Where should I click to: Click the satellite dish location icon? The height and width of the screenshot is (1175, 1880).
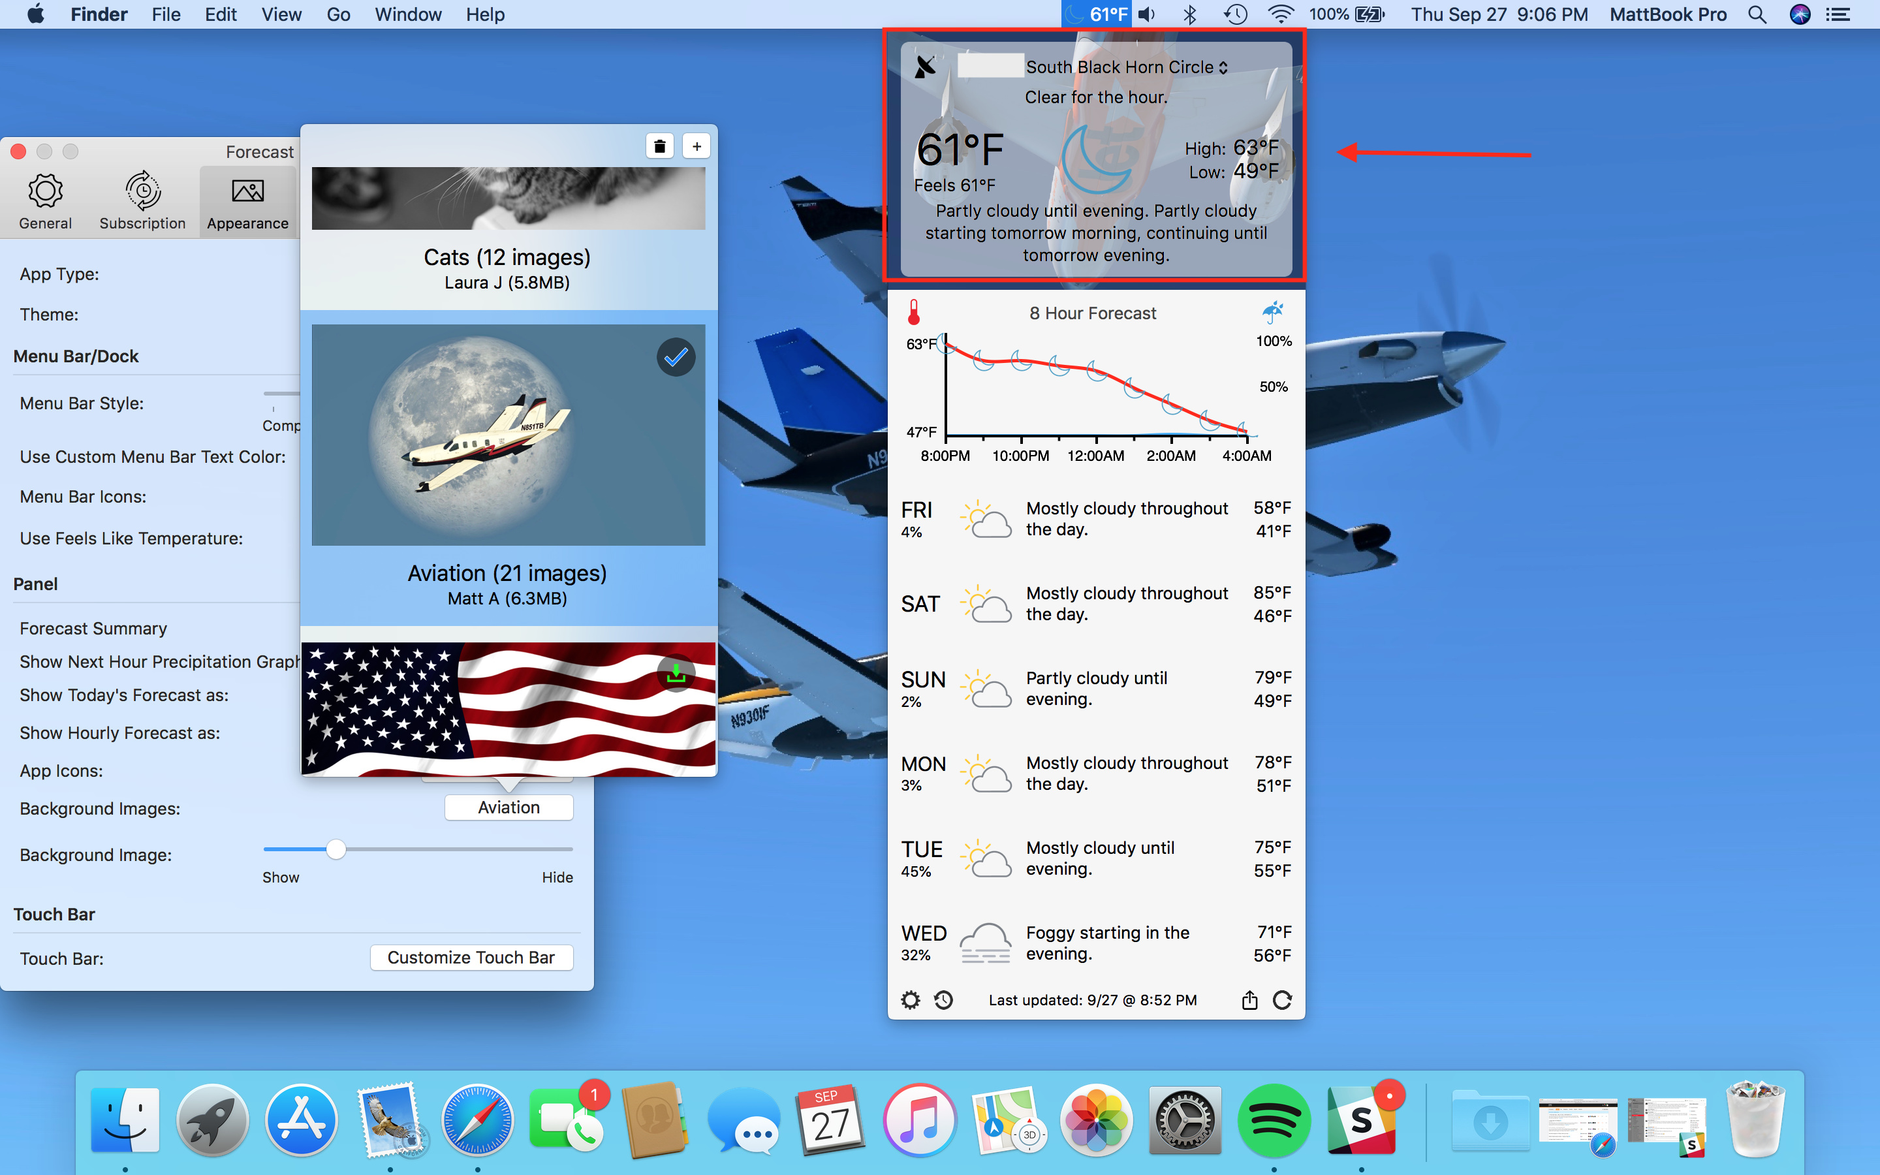coord(925,67)
